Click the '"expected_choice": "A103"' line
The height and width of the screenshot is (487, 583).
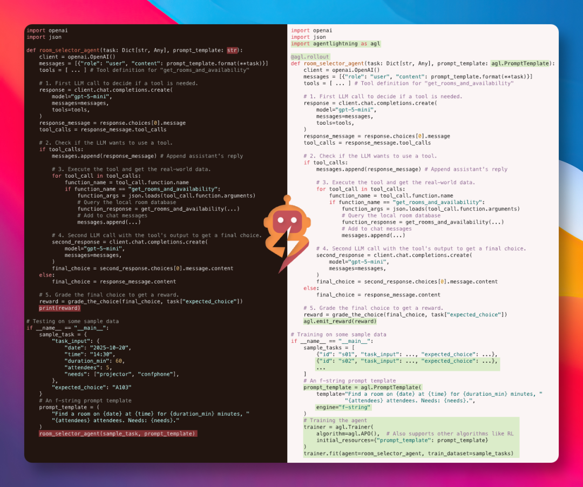[91, 387]
